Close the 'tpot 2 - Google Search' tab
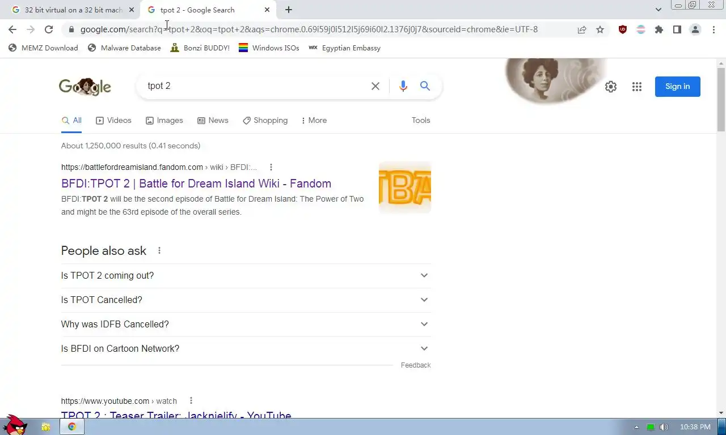The height and width of the screenshot is (435, 726). [x=267, y=10]
